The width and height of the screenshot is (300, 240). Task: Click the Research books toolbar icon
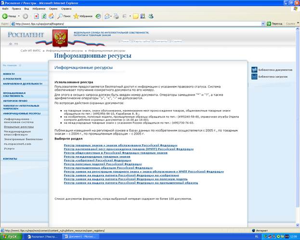pos(143,16)
